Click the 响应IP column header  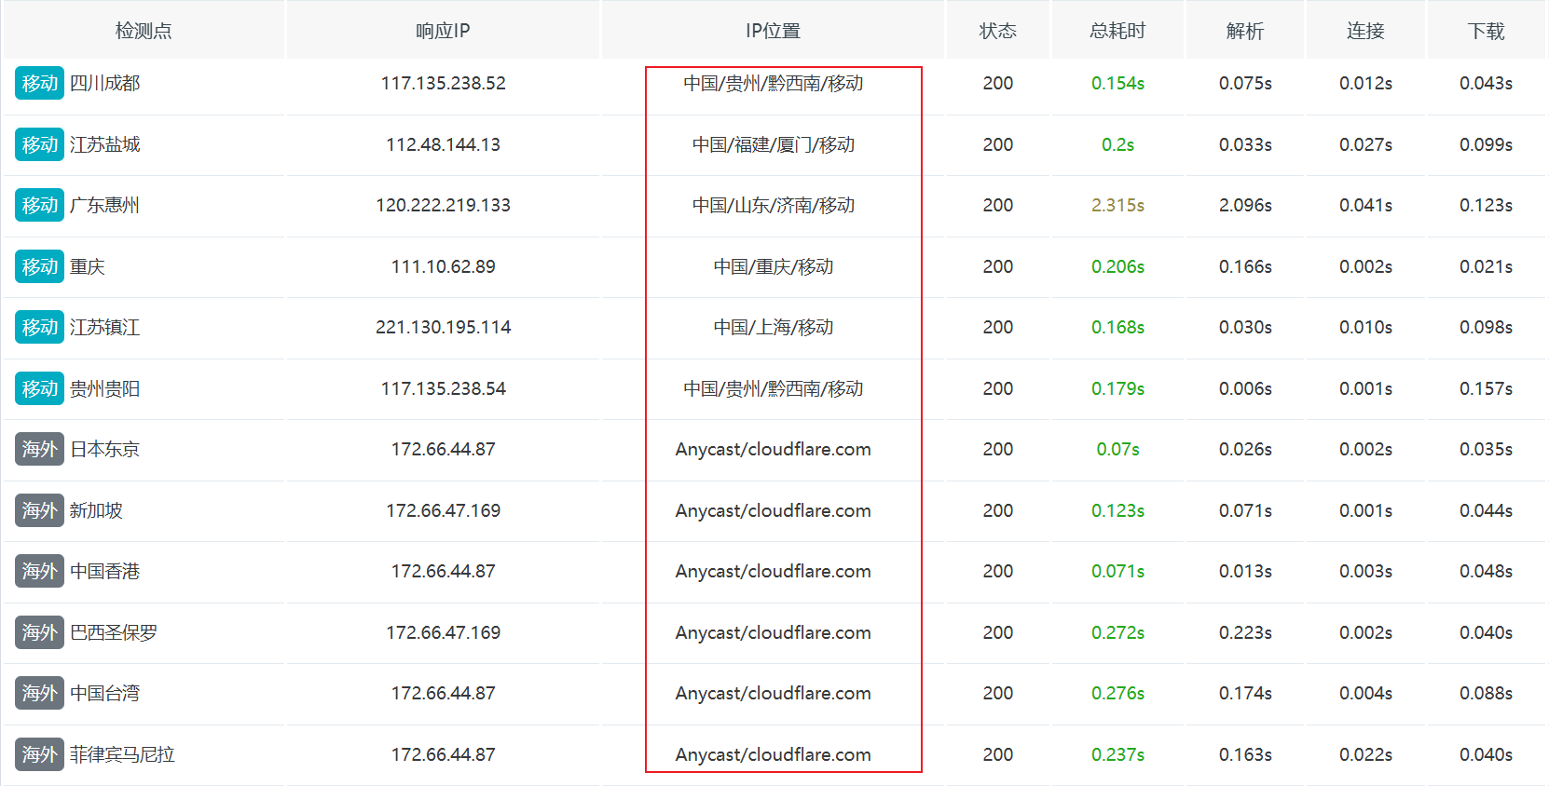click(443, 31)
